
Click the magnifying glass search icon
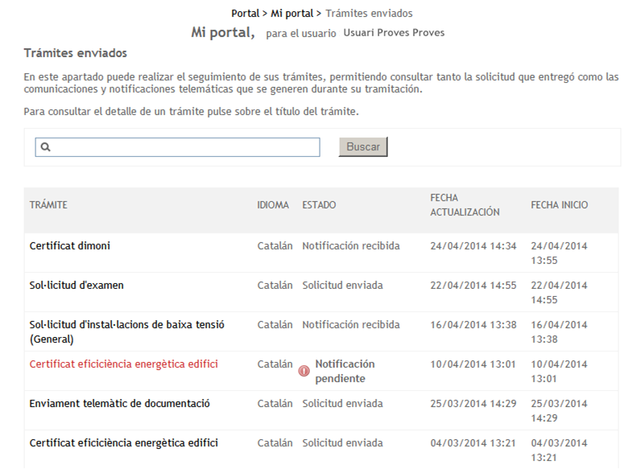pyautogui.click(x=46, y=147)
